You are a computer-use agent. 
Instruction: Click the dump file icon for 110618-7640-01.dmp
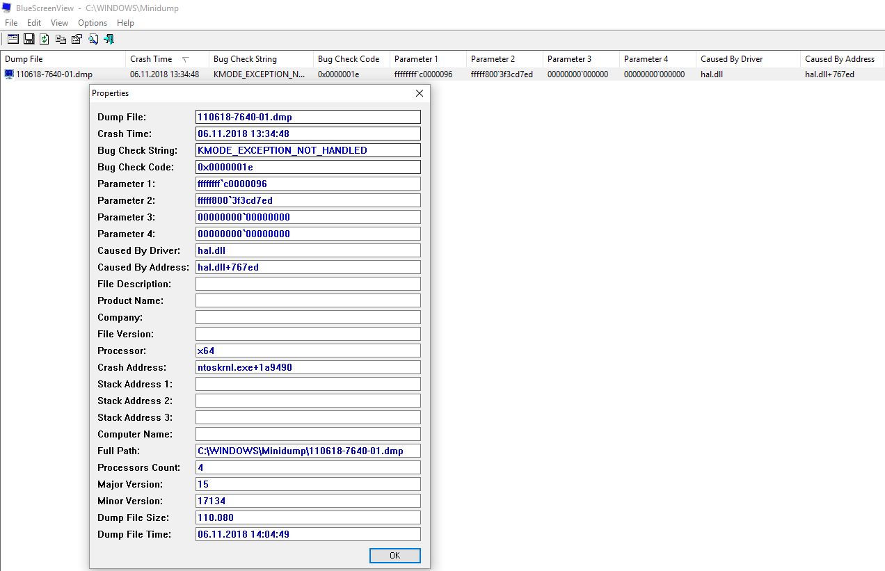point(9,74)
